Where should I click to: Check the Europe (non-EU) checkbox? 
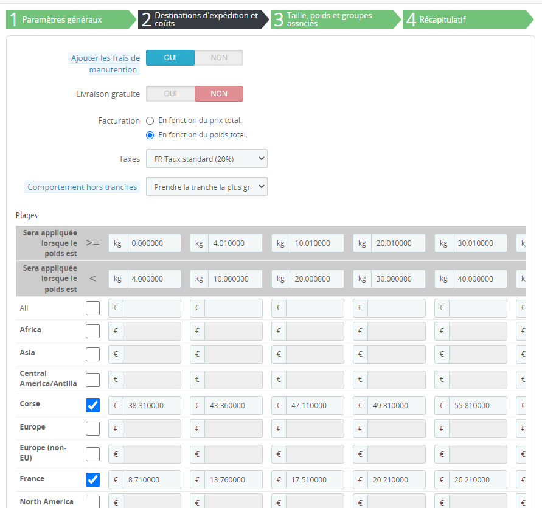[92, 454]
